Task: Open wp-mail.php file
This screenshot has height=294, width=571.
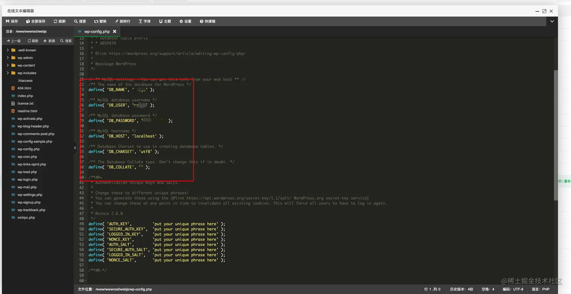Action: [x=27, y=187]
